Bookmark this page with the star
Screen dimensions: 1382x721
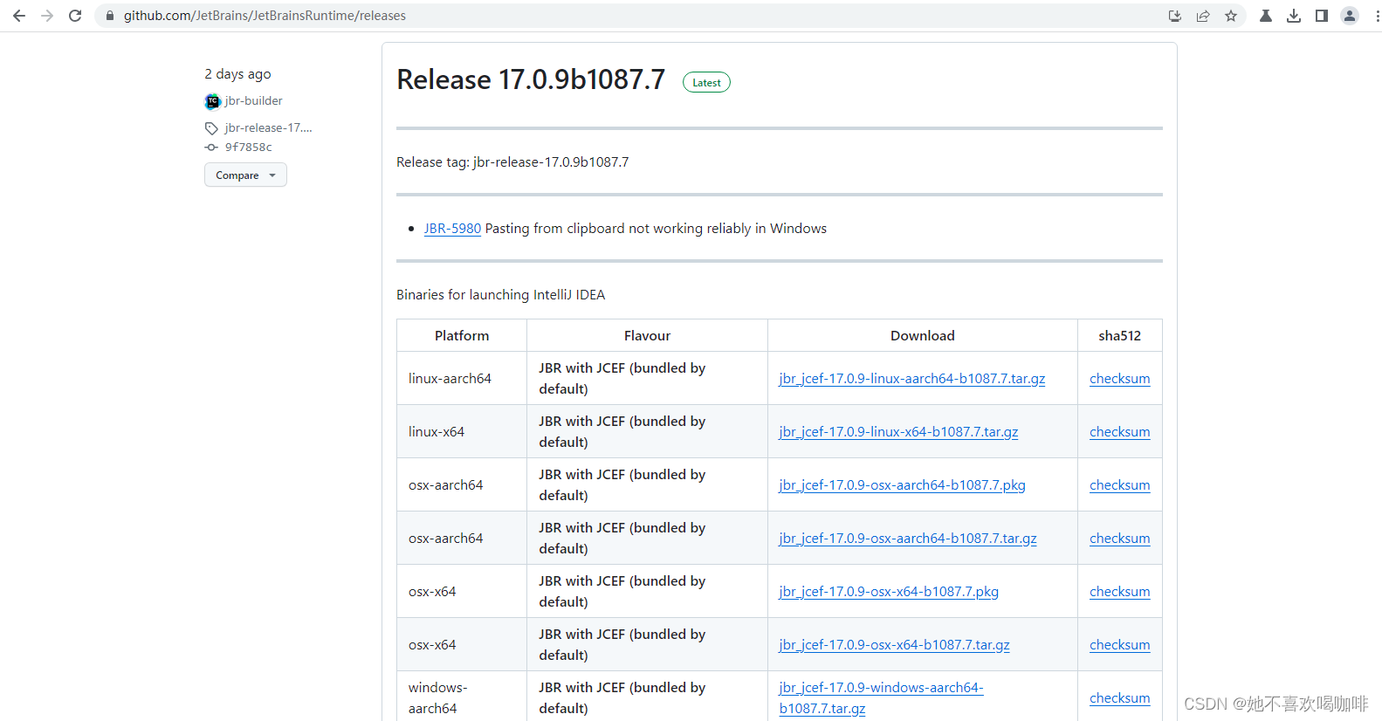click(x=1231, y=16)
